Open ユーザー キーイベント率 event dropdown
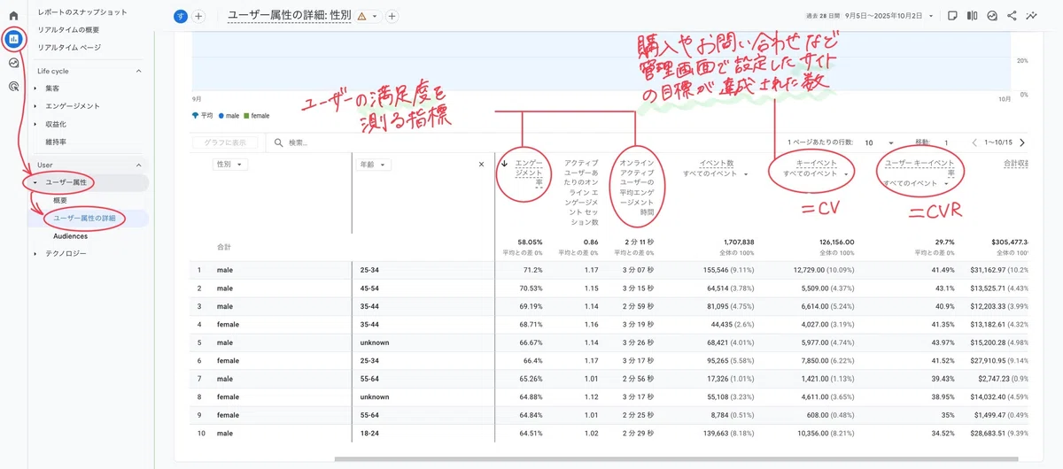 coord(916,183)
